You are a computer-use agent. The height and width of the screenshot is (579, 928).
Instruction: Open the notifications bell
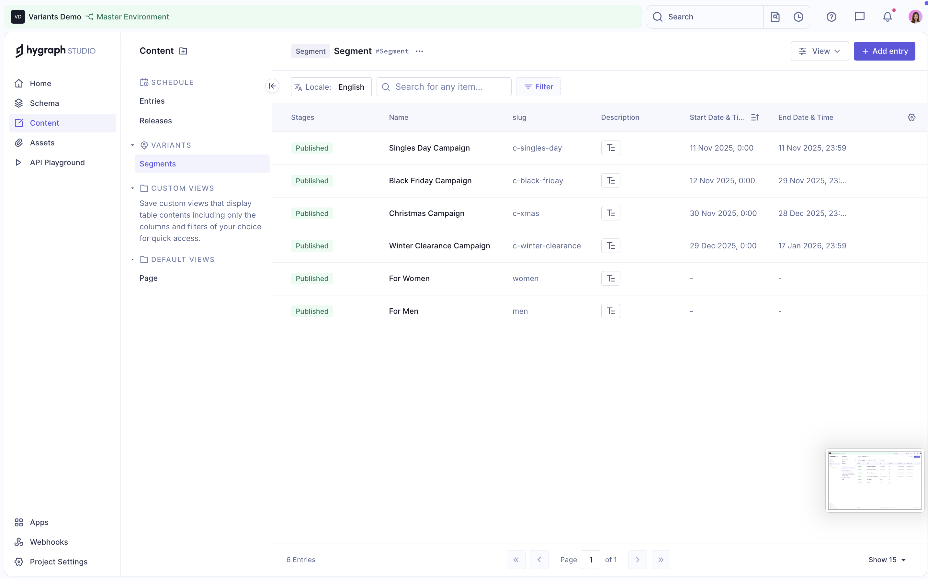(x=888, y=17)
